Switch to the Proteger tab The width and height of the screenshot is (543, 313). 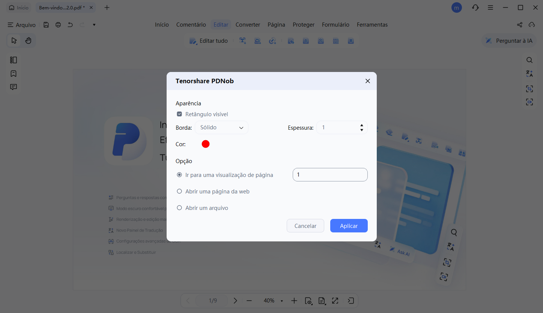(304, 25)
